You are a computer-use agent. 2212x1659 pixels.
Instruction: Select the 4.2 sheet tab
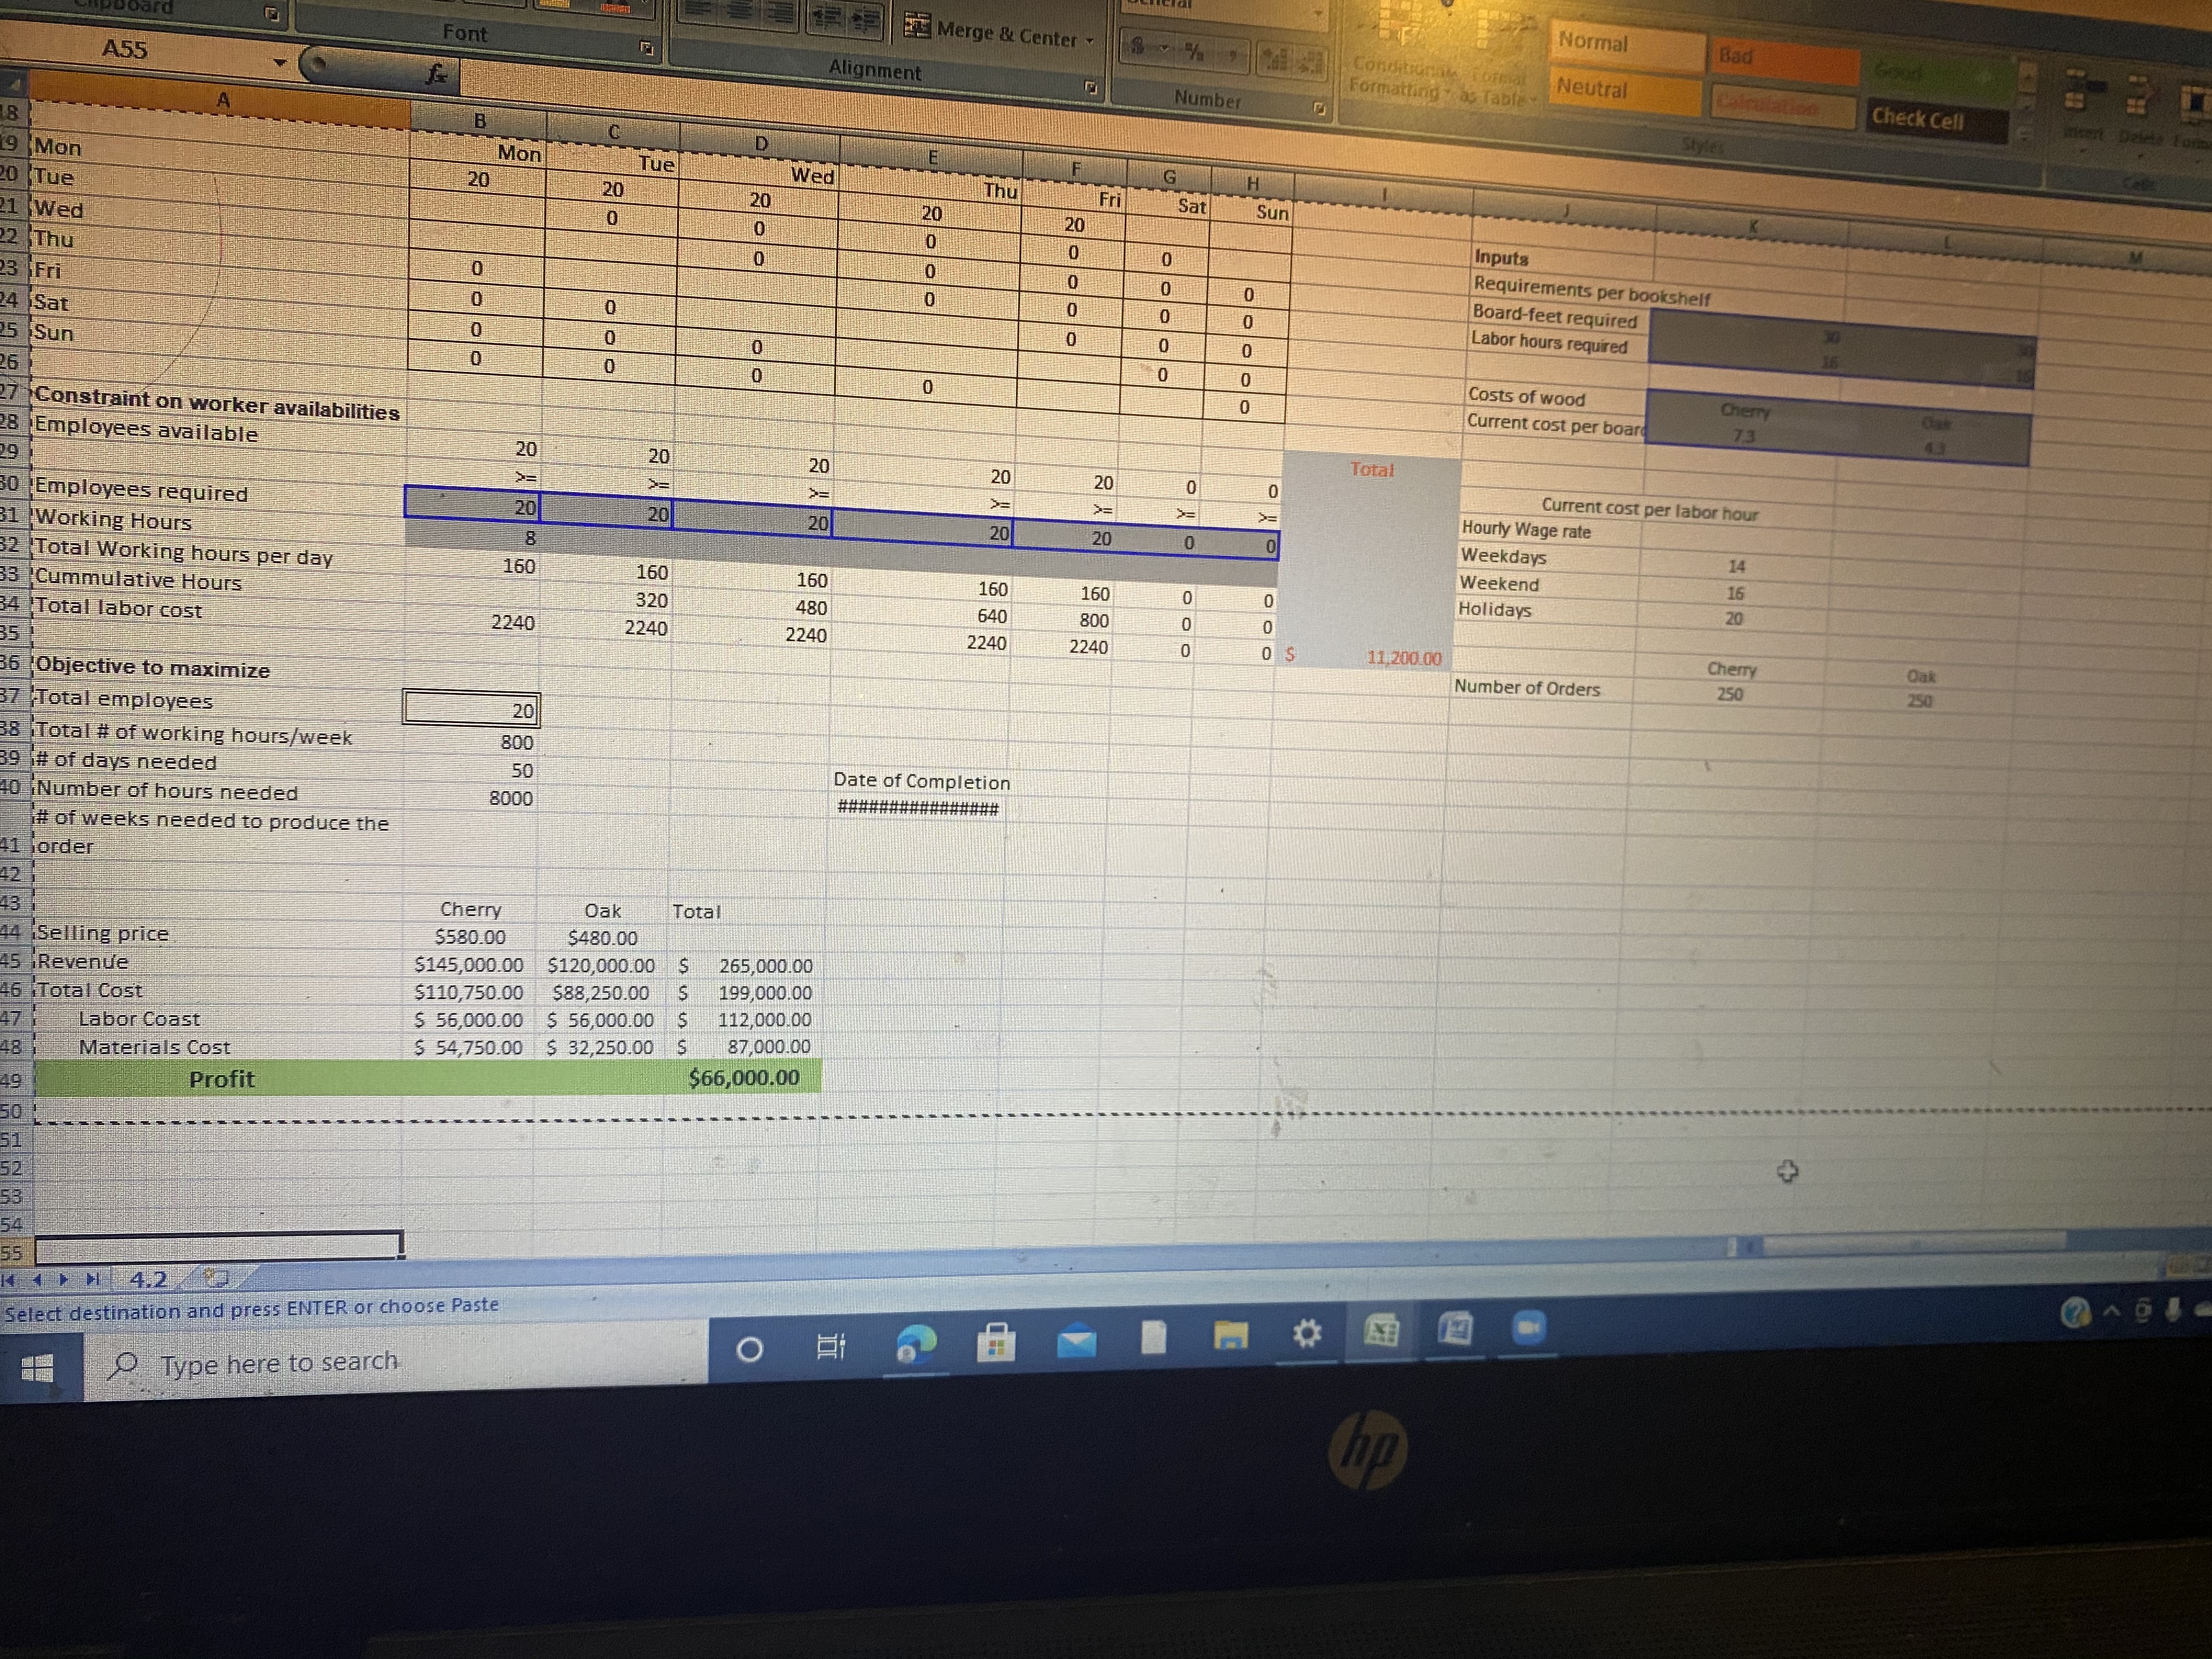pyautogui.click(x=148, y=1279)
